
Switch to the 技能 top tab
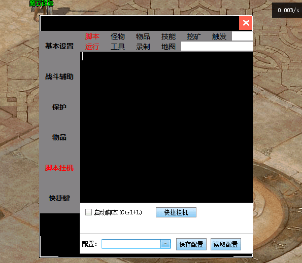169,36
